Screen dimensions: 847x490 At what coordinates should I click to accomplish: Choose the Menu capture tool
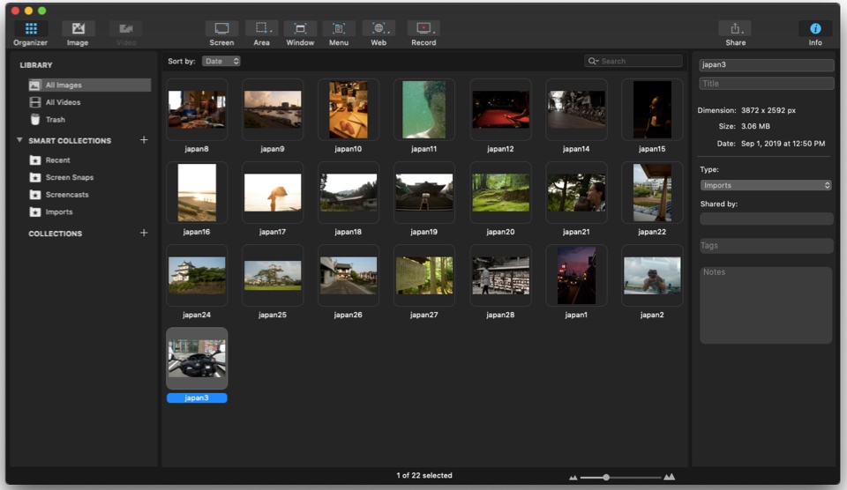point(339,29)
